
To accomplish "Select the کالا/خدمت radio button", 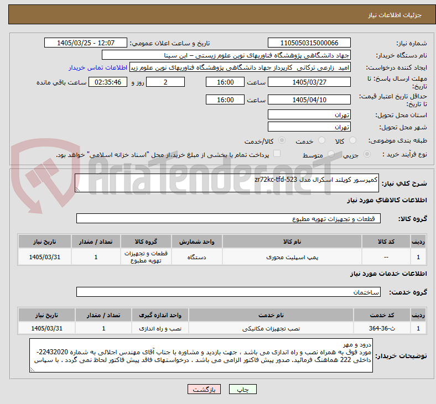I will [282, 140].
